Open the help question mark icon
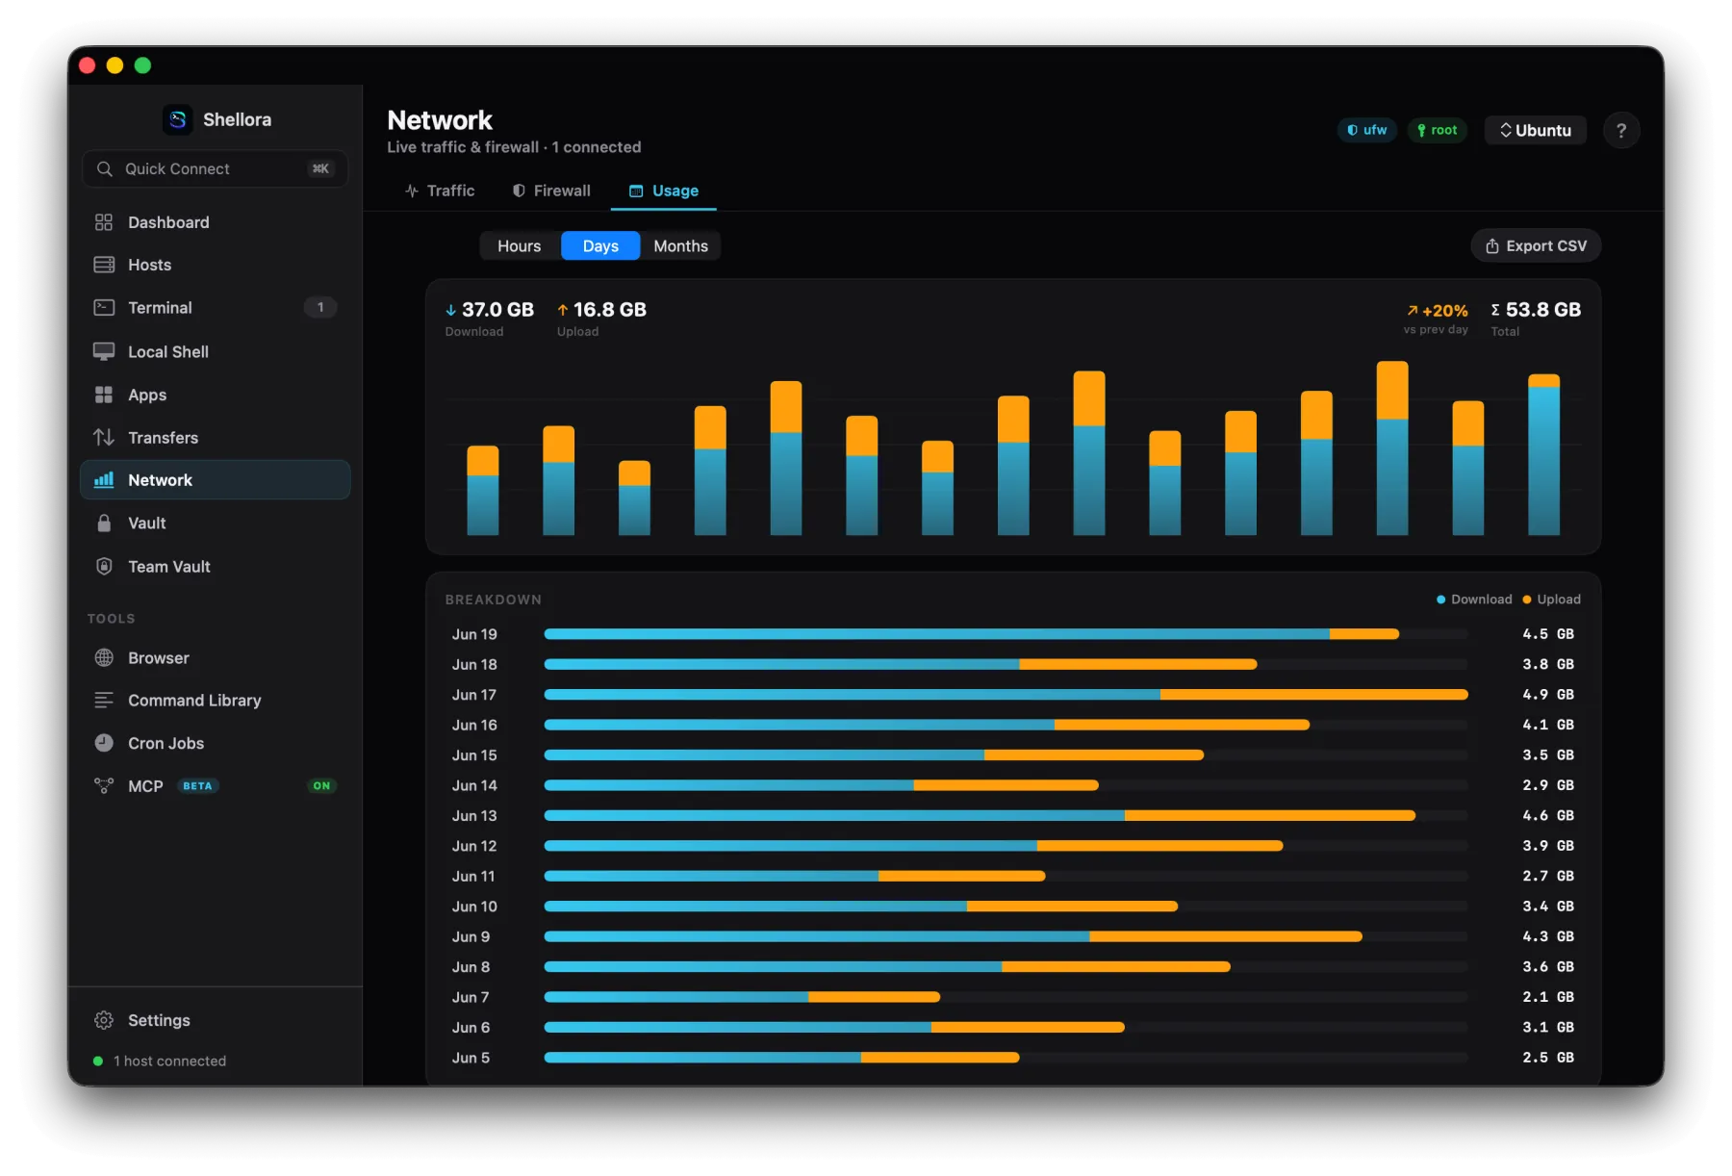 coord(1621,130)
